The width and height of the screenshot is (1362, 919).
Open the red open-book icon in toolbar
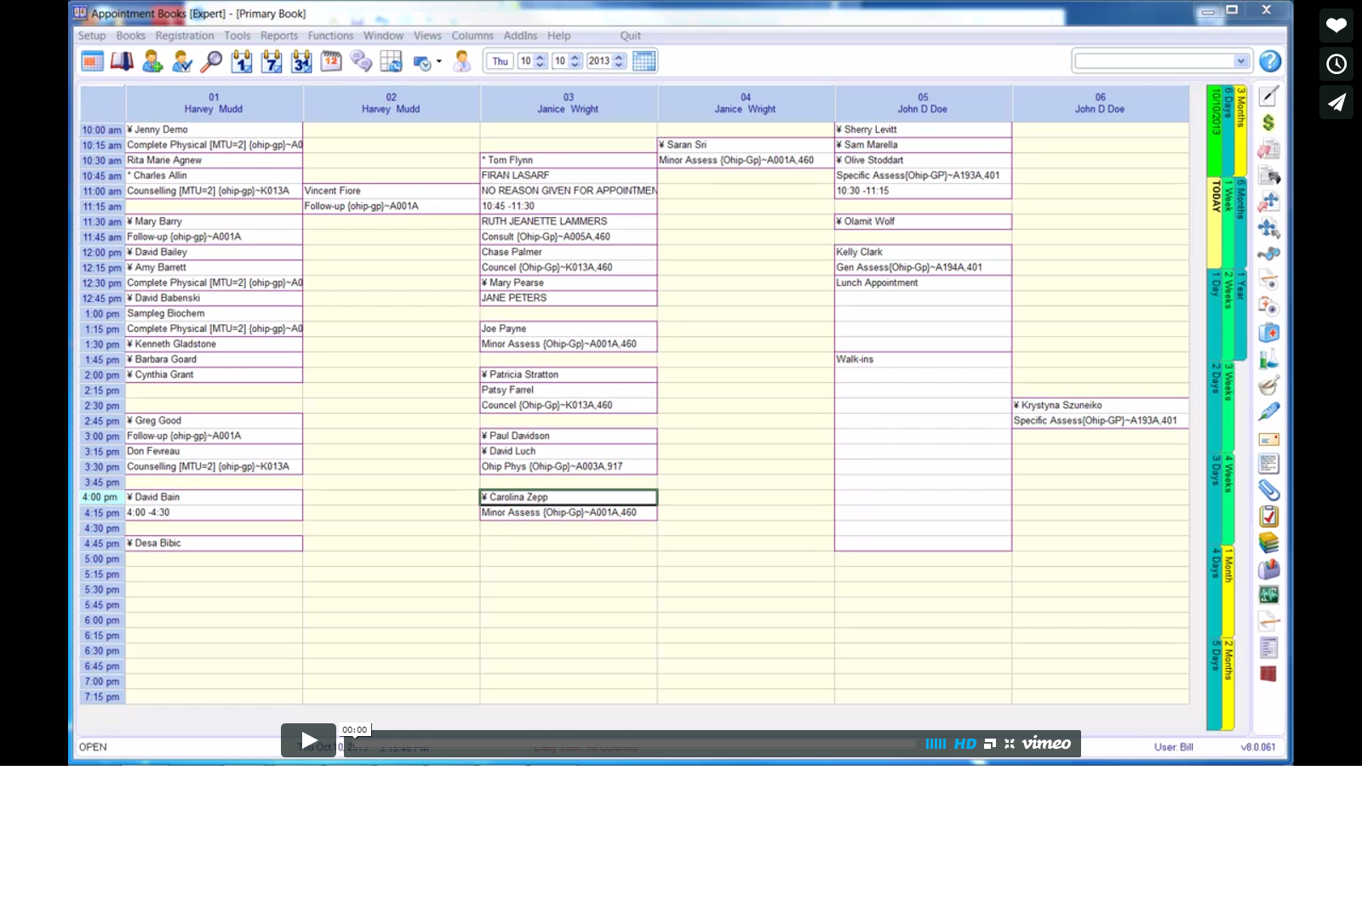(122, 61)
